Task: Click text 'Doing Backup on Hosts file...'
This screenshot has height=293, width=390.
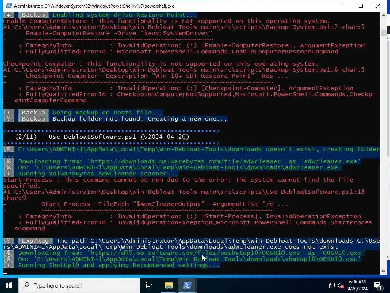Action: coord(107,113)
